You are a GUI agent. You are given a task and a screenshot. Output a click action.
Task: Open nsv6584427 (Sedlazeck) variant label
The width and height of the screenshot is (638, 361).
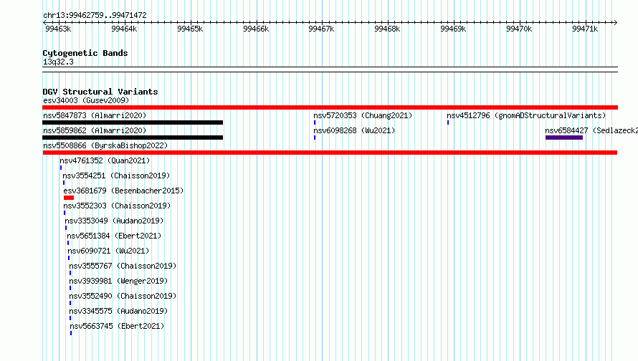coord(591,130)
